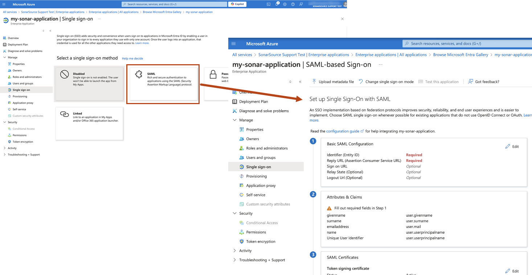532x275 pixels.
Task: Click the All services breadcrumb
Action: pyautogui.click(x=242, y=54)
